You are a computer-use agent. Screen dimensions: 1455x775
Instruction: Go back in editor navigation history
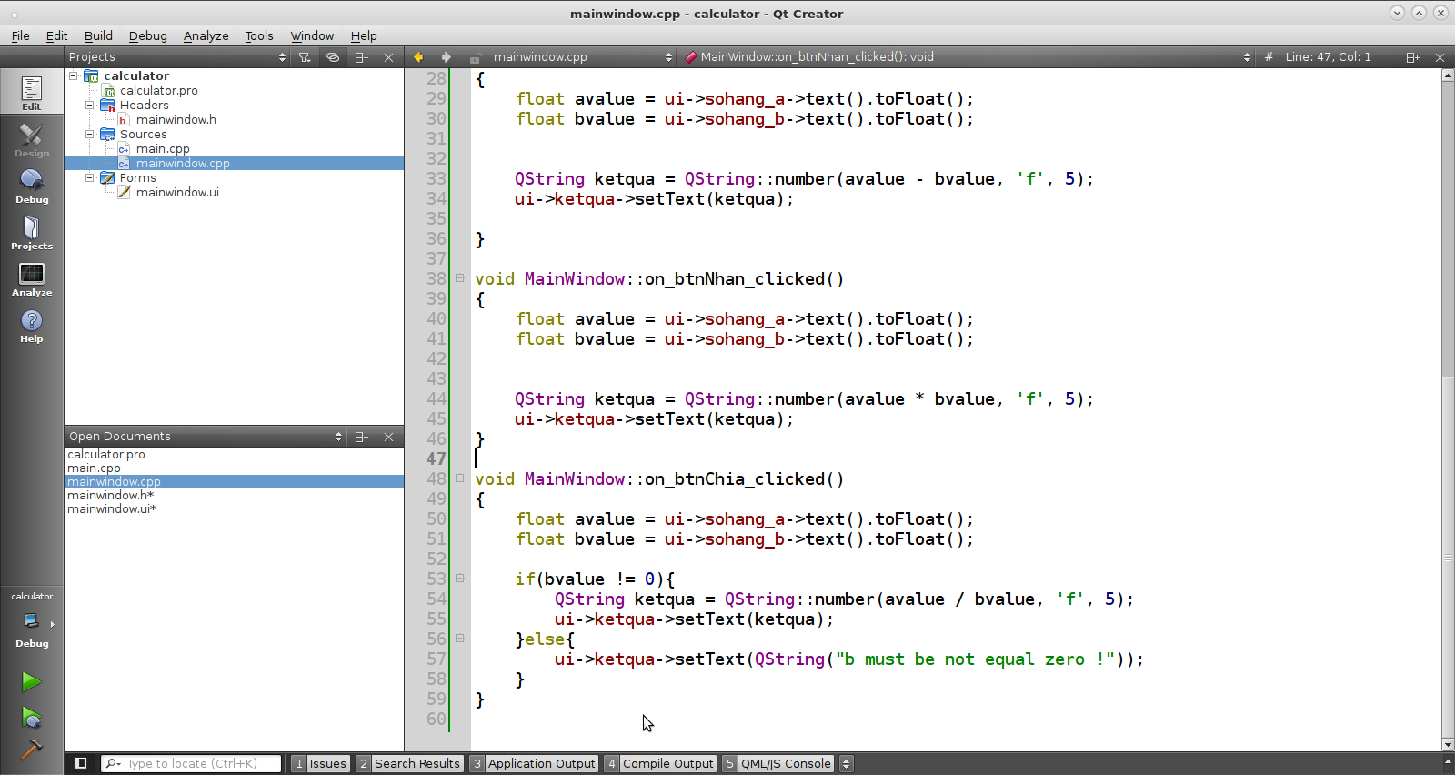click(418, 56)
